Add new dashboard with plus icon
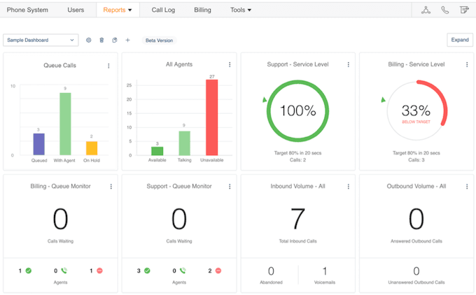The image size is (476, 295). [x=128, y=40]
